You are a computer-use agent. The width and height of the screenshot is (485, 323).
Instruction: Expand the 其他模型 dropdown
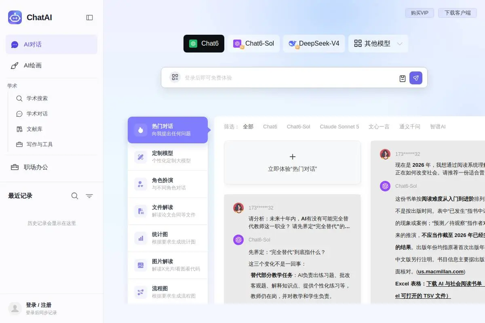[x=378, y=44]
